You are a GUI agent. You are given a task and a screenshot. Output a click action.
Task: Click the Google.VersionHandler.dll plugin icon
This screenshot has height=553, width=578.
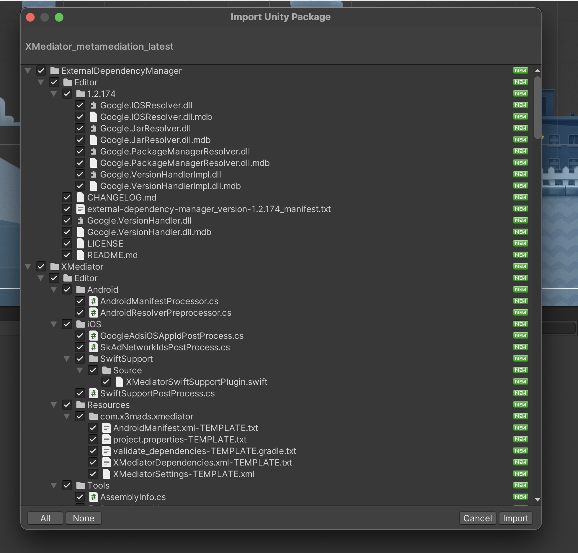pos(81,220)
